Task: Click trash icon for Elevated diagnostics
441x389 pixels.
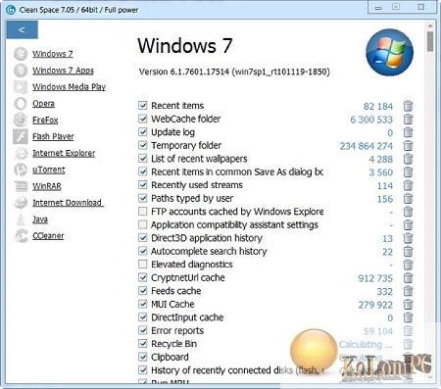Action: point(408,265)
